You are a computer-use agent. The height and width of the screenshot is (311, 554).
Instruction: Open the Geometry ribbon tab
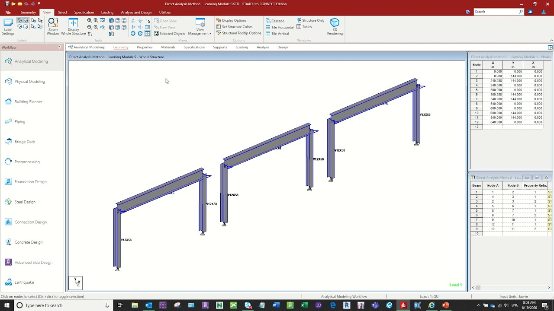coord(28,12)
